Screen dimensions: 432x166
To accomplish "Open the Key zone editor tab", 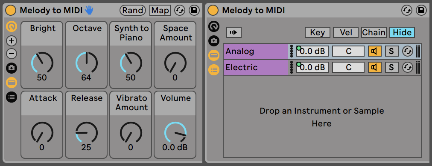I will [x=318, y=32].
